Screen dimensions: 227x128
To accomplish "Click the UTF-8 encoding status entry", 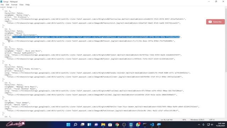I will 212,120.
